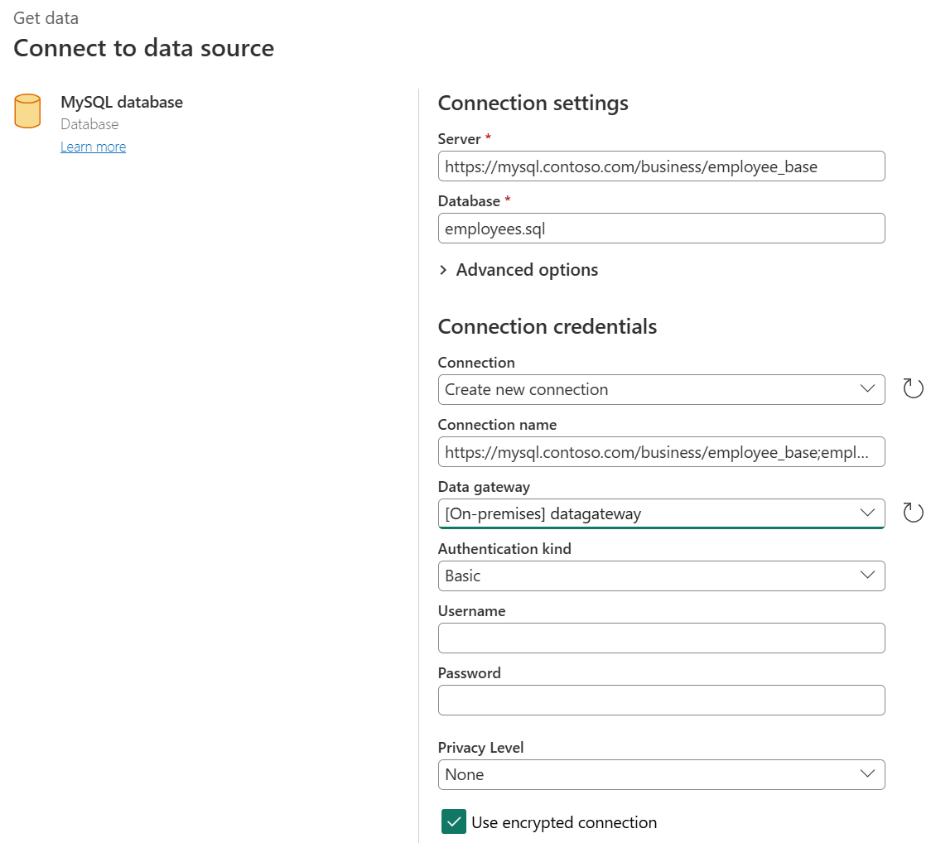Click the Connect to data source heading
Screen dimensions: 931x843
143,48
